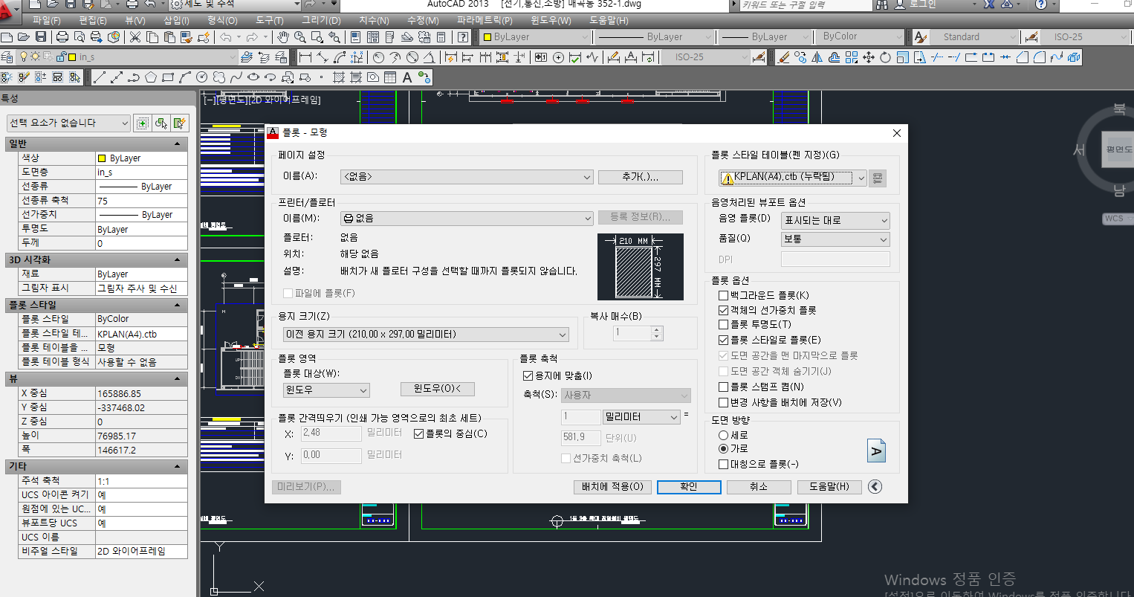The height and width of the screenshot is (597, 1134).
Task: Edit plot style table pen icon
Action: pos(878,178)
